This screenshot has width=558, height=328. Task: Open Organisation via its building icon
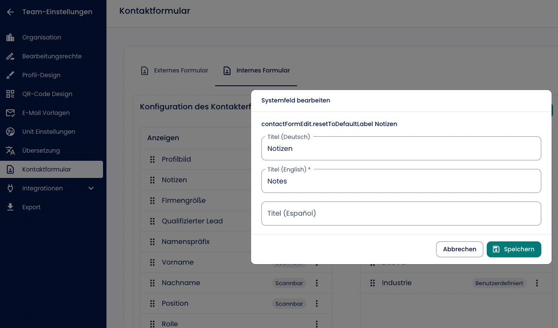pyautogui.click(x=10, y=37)
